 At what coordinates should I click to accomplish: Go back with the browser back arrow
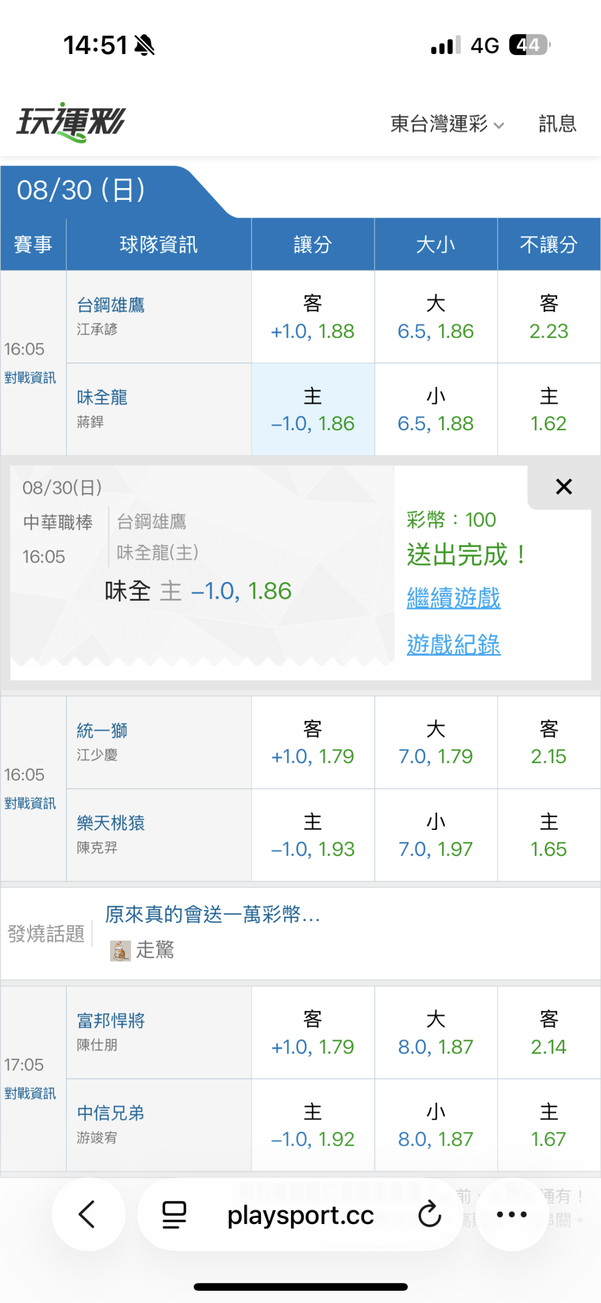[88, 1215]
